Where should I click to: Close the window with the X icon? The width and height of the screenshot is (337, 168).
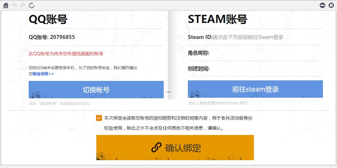(x=331, y=5)
